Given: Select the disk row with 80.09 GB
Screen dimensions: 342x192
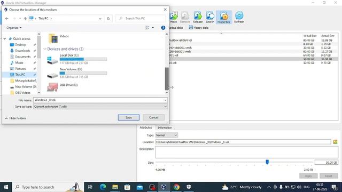Looking at the screenshot, I should (253, 41).
